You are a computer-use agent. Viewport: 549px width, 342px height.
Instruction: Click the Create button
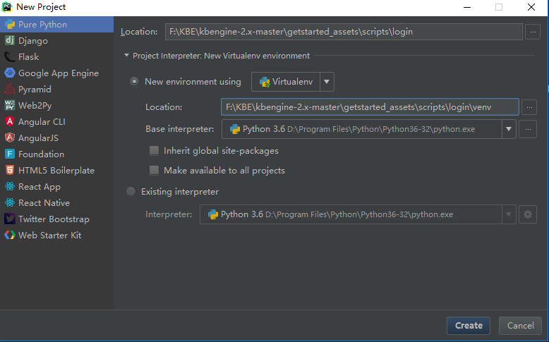click(x=469, y=326)
